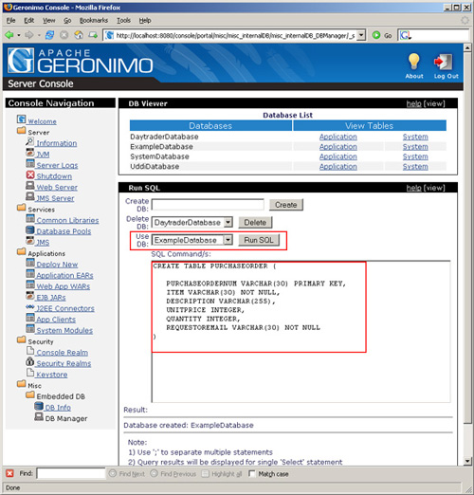Open the address bar history dropdown arrow
This screenshot has height=495, width=474.
(361, 35)
